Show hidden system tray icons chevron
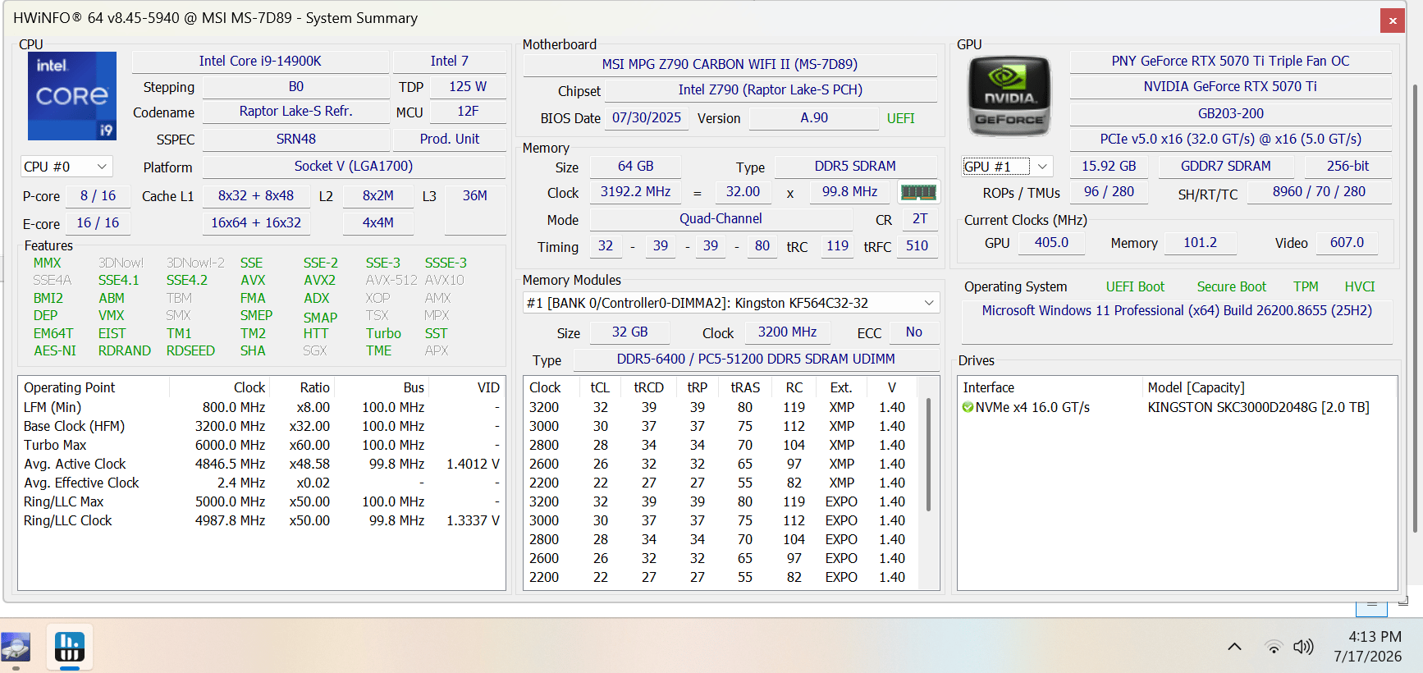1423x673 pixels. pyautogui.click(x=1234, y=647)
